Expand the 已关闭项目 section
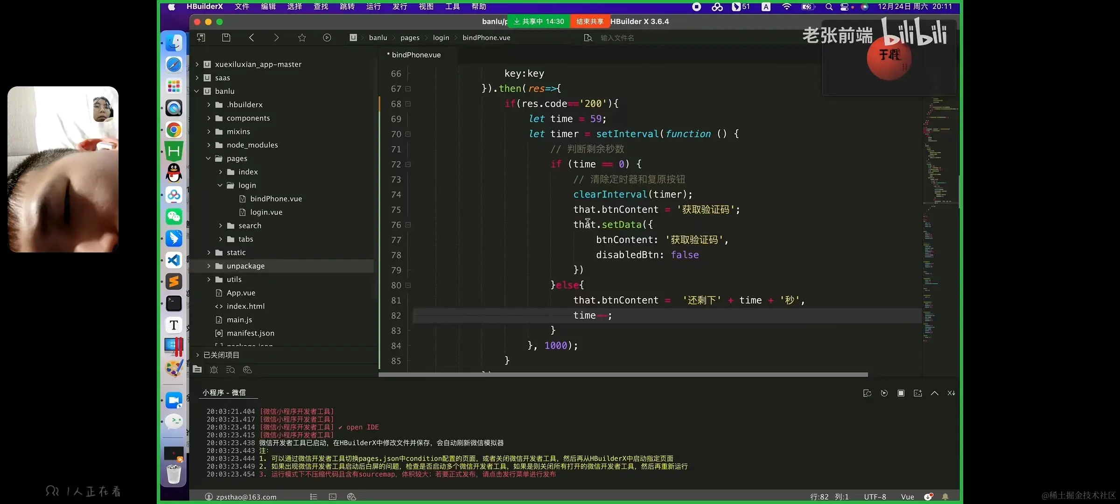Viewport: 1120px width, 504px height. tap(197, 355)
